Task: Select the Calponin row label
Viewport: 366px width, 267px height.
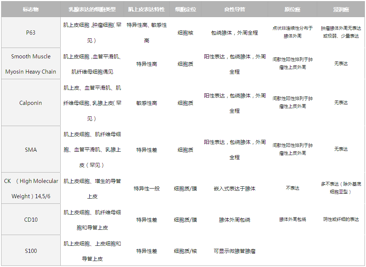Action: coord(31,103)
